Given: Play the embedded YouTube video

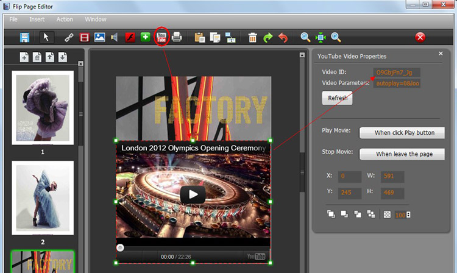Looking at the screenshot, I should pos(193,194).
